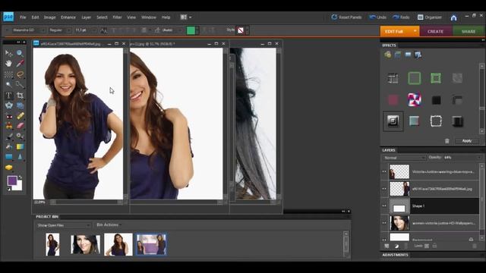Toggle visibility of the HD-Wallpapers layer
The image size is (486, 273).
[384, 223]
